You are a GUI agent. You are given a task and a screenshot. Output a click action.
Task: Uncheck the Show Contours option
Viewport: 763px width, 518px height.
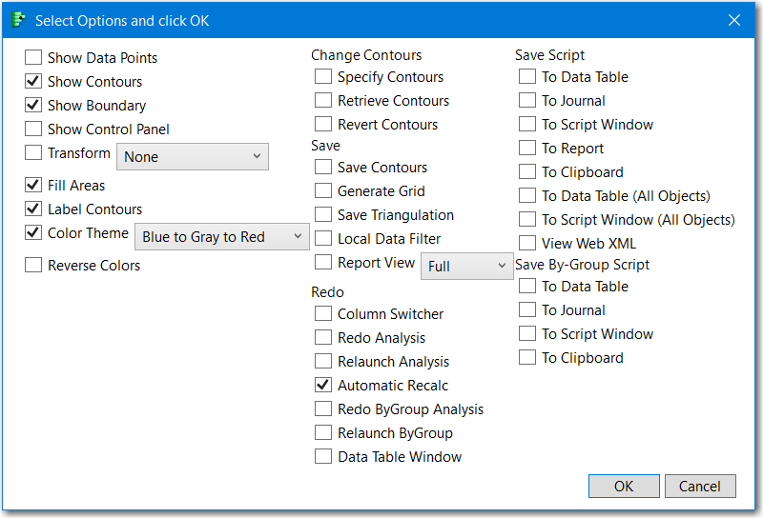(33, 82)
